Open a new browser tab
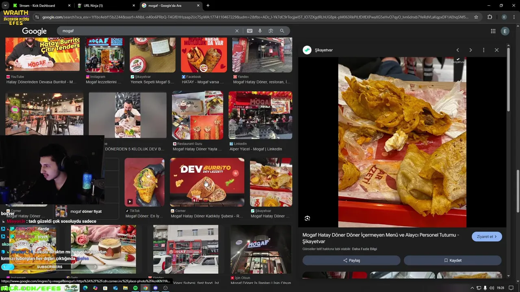520x292 pixels. pos(208,6)
